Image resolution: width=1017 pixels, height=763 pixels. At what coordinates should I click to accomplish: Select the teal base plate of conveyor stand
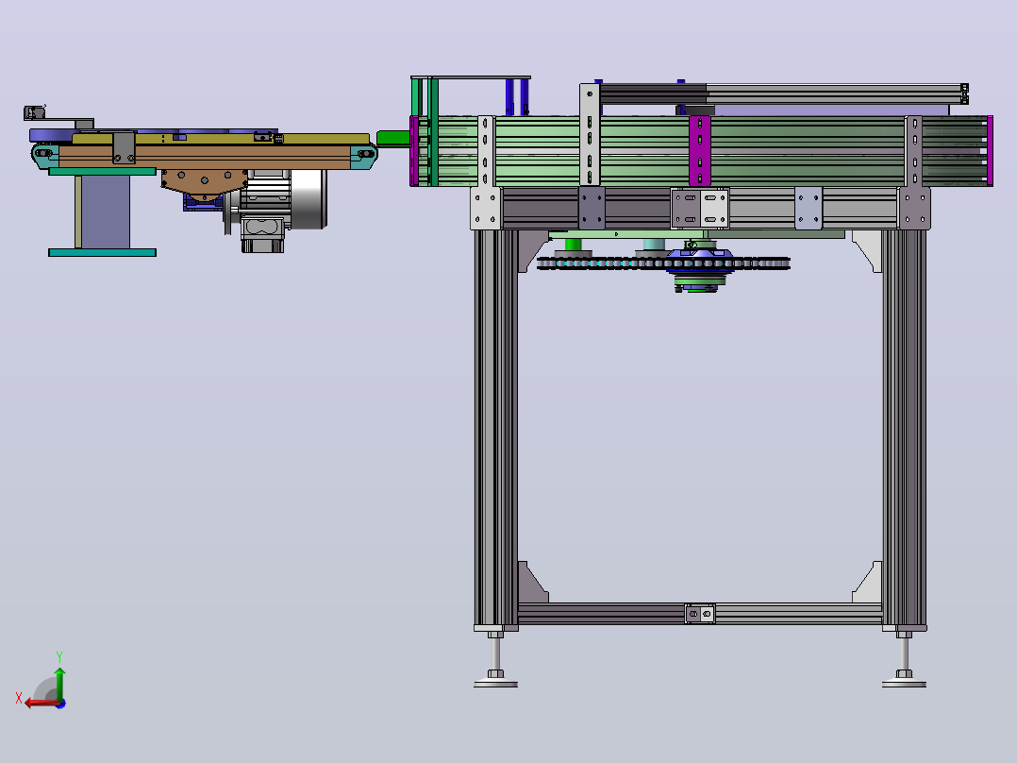coord(103,252)
